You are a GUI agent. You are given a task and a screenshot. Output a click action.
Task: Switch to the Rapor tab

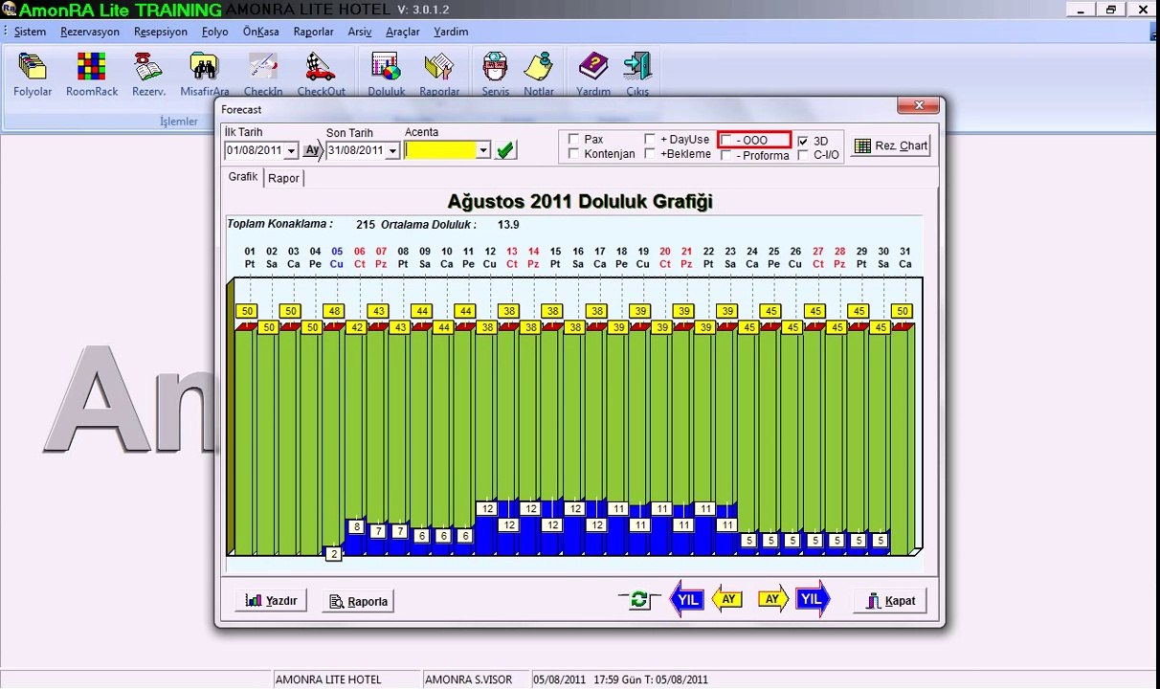coord(283,178)
